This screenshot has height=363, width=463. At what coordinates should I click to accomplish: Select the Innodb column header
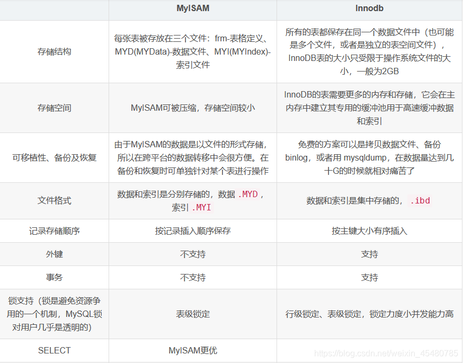pos(369,8)
